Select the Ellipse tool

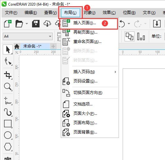(8, 135)
